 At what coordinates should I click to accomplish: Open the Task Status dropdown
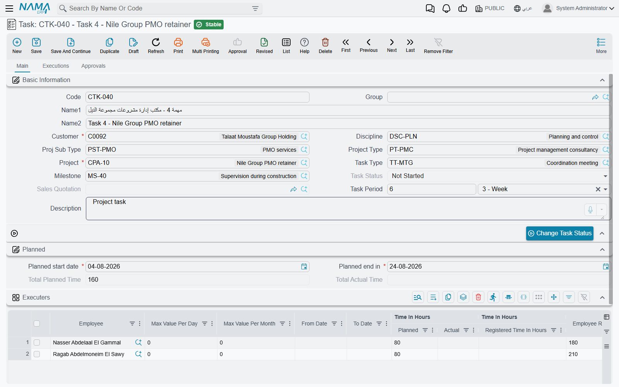(605, 176)
